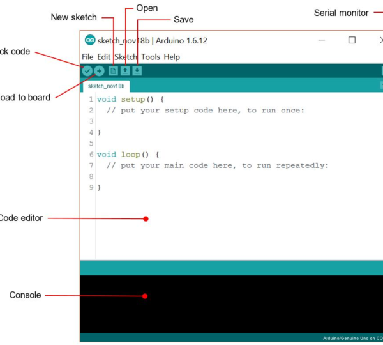Screen dimensions: 383x345
Task: Open the Tools menu
Action: [151, 57]
